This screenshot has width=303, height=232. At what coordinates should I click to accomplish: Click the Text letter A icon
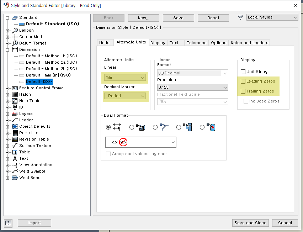15,159
